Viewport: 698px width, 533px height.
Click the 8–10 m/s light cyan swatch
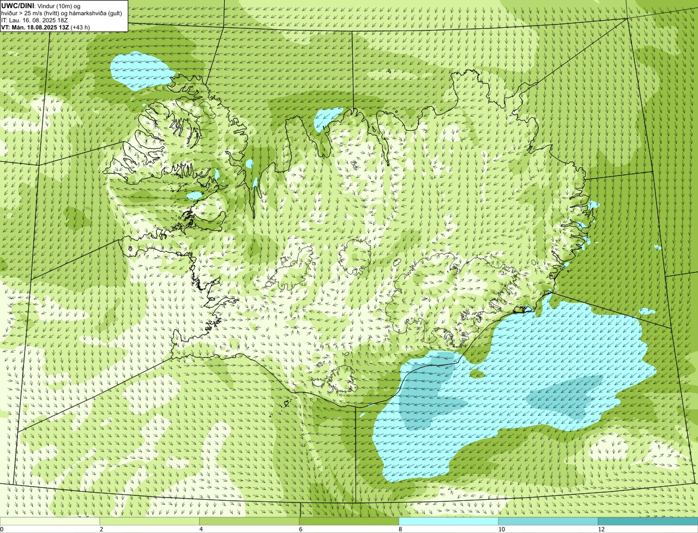[x=449, y=521]
